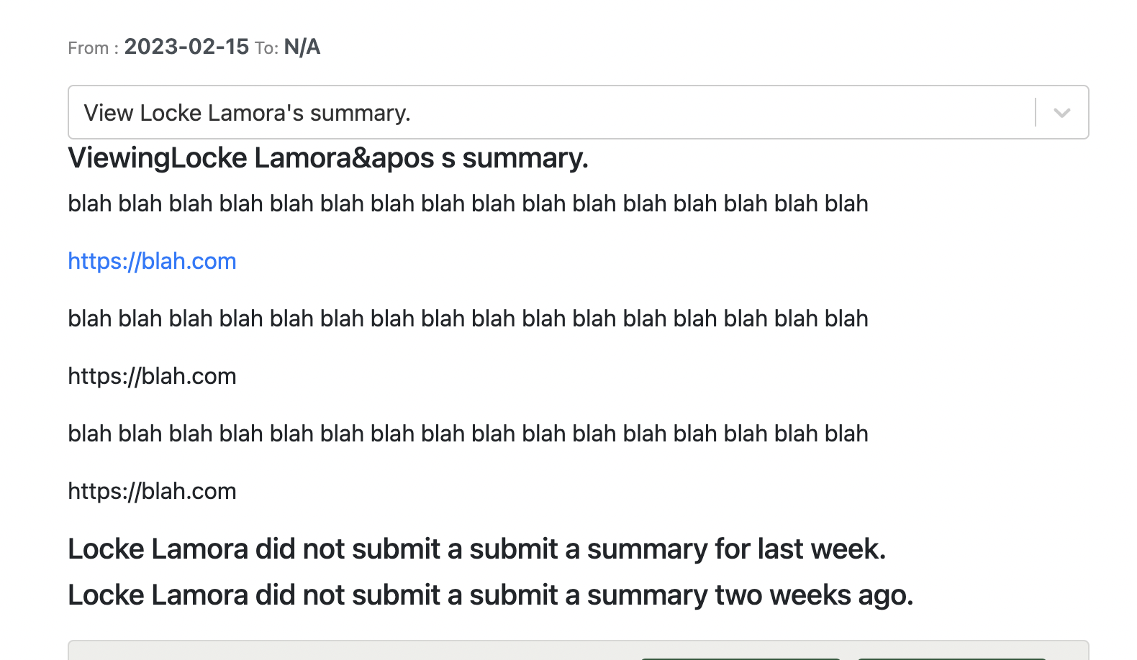Click the second blah blah paragraph
The height and width of the screenshot is (660, 1137).
coord(468,318)
